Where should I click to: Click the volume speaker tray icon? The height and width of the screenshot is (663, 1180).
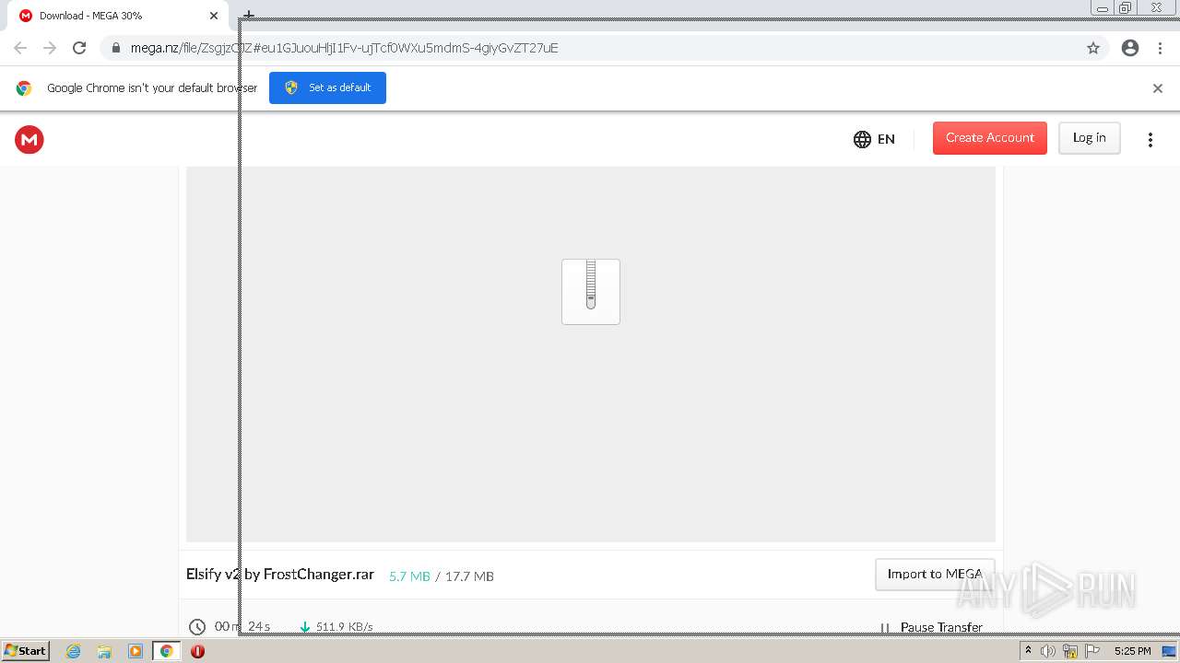pyautogui.click(x=1048, y=651)
